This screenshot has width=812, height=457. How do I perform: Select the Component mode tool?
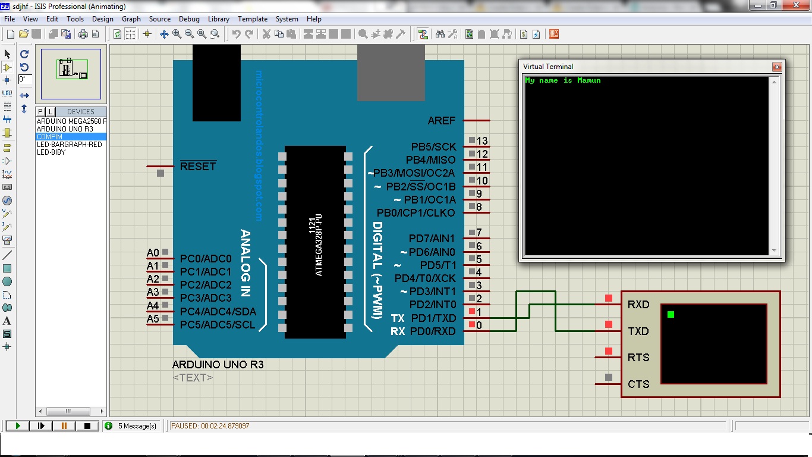point(7,65)
